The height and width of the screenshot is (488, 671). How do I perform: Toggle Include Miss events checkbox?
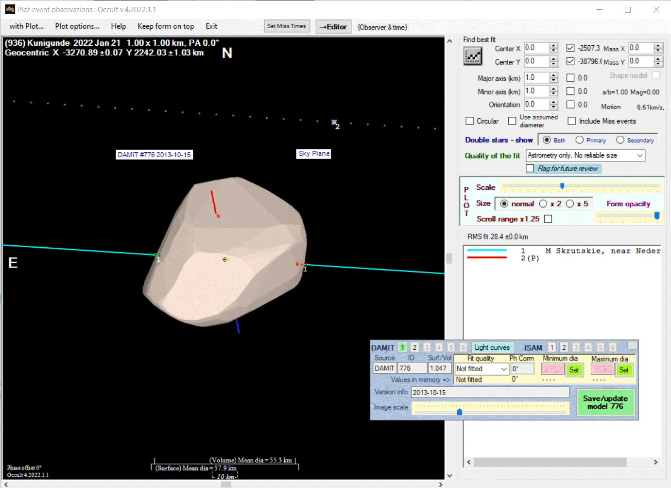(572, 121)
